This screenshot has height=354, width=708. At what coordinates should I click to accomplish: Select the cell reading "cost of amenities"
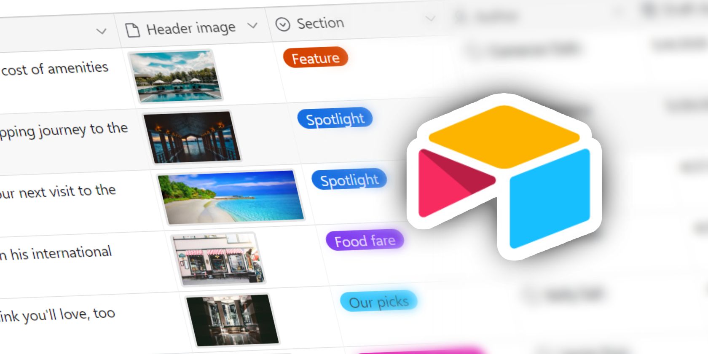55,68
